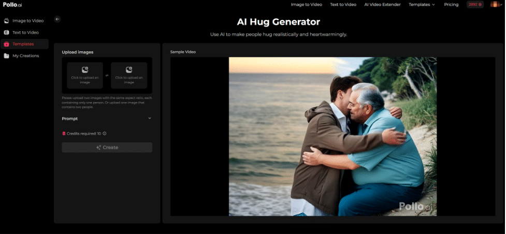Open the second image upload box
The height and width of the screenshot is (234, 506).
click(x=129, y=76)
